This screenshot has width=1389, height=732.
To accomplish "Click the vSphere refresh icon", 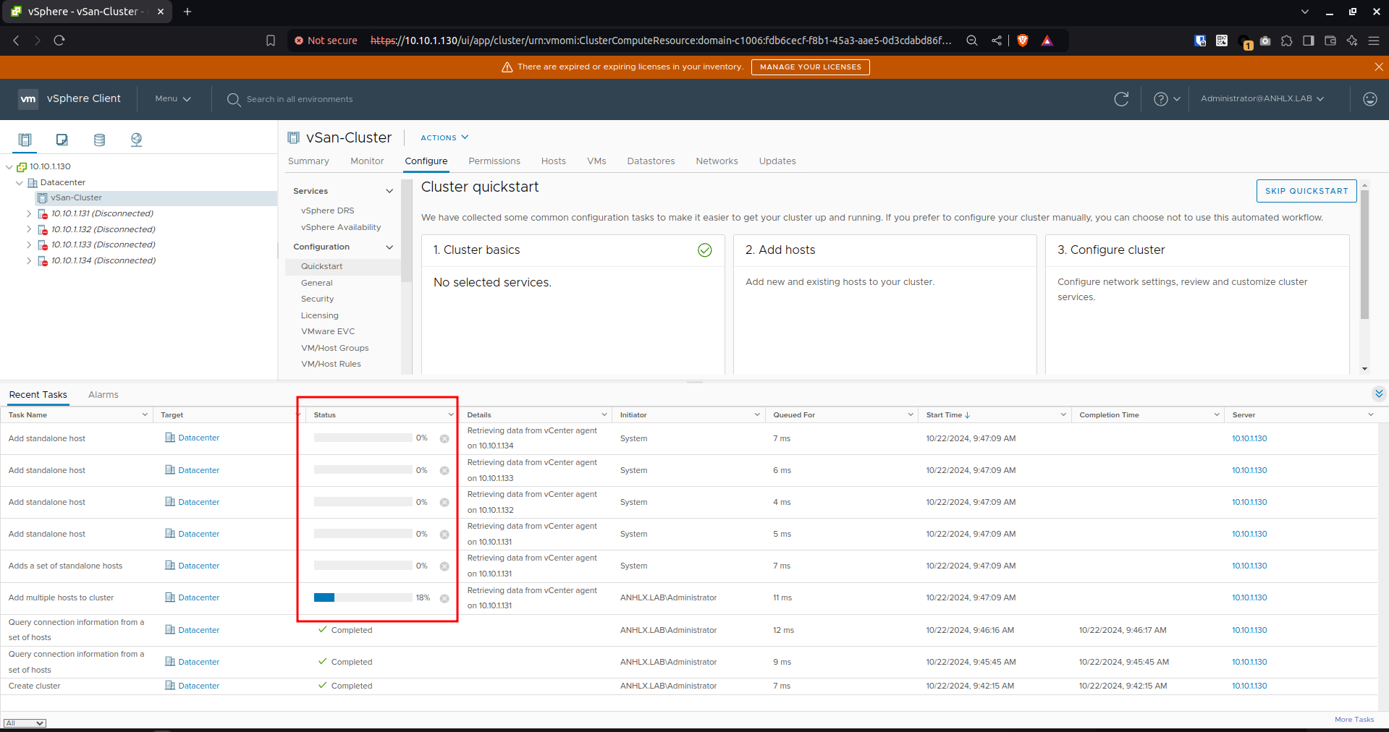I will [x=1121, y=99].
